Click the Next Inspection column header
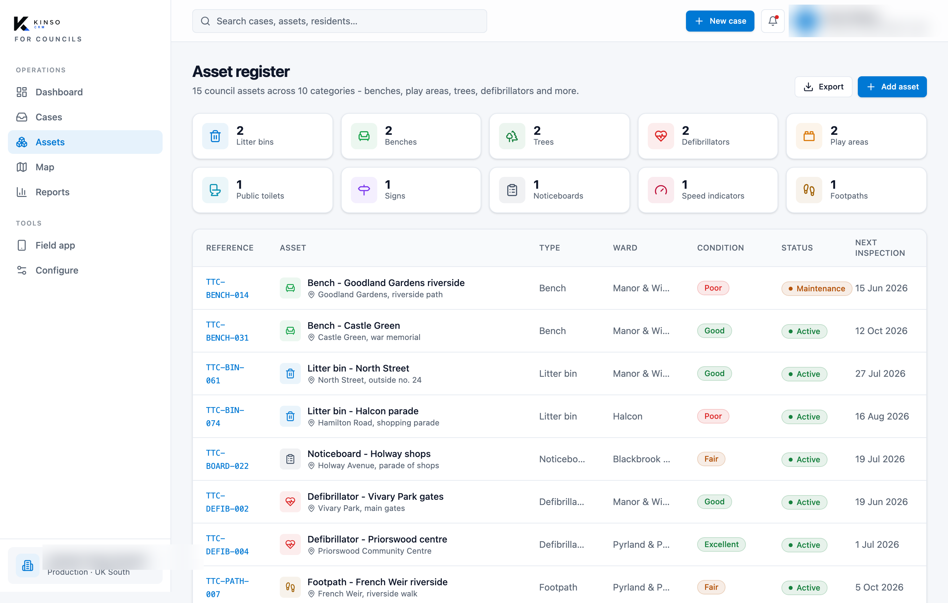Viewport: 948px width, 603px height. 880,248
